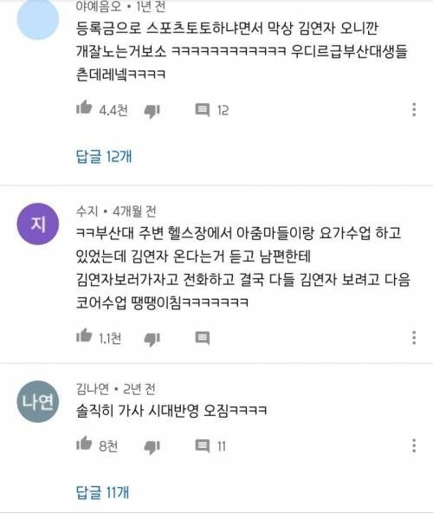
Task: Open the 수지 username link
Action: coord(87,211)
